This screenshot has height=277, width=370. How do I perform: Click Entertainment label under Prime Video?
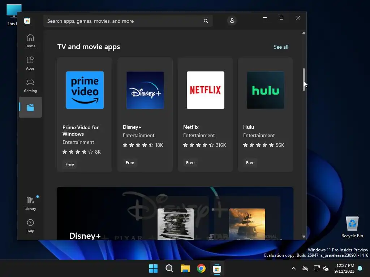pos(78,142)
